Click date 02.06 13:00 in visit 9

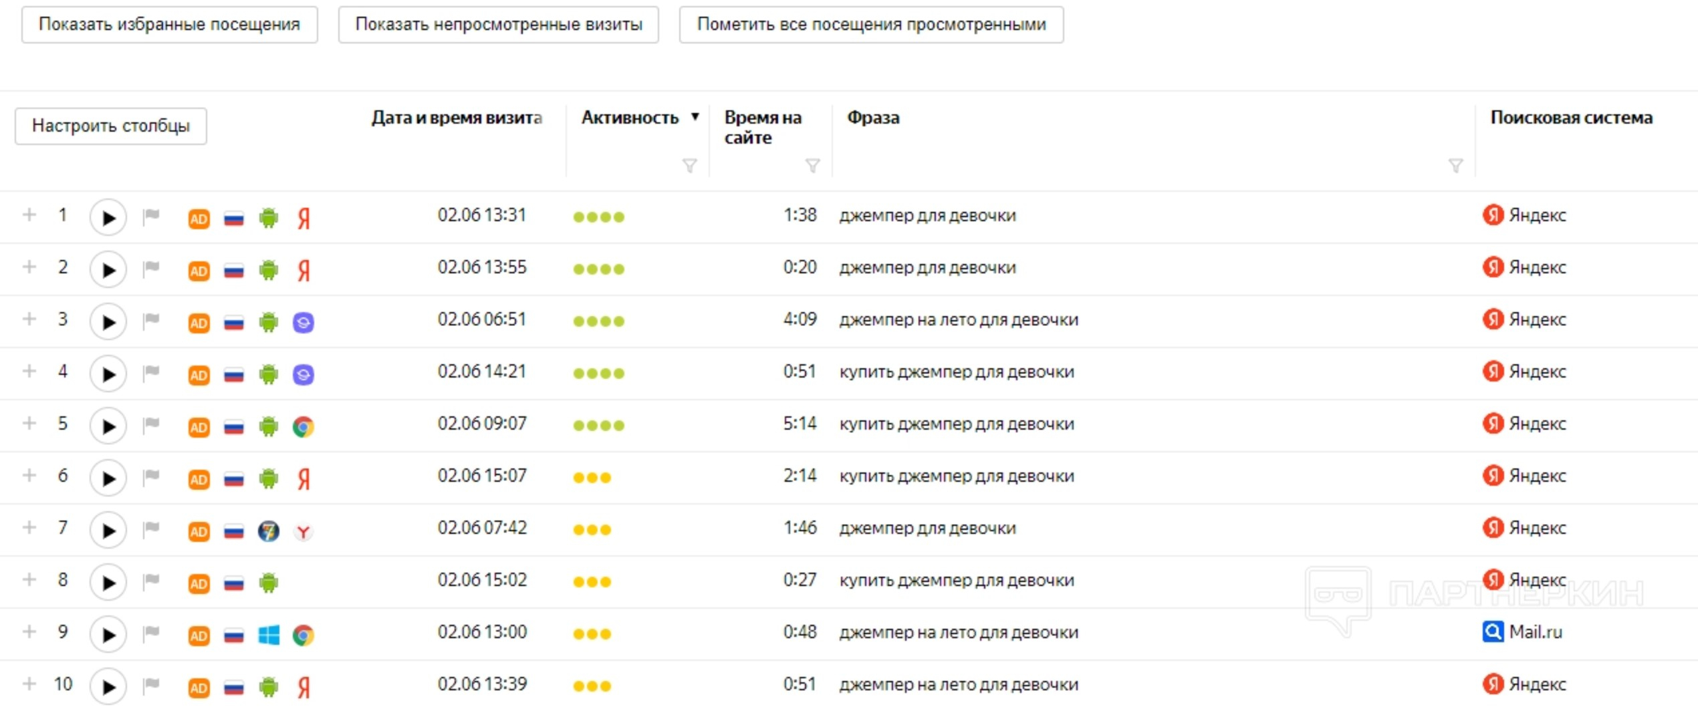click(x=482, y=631)
